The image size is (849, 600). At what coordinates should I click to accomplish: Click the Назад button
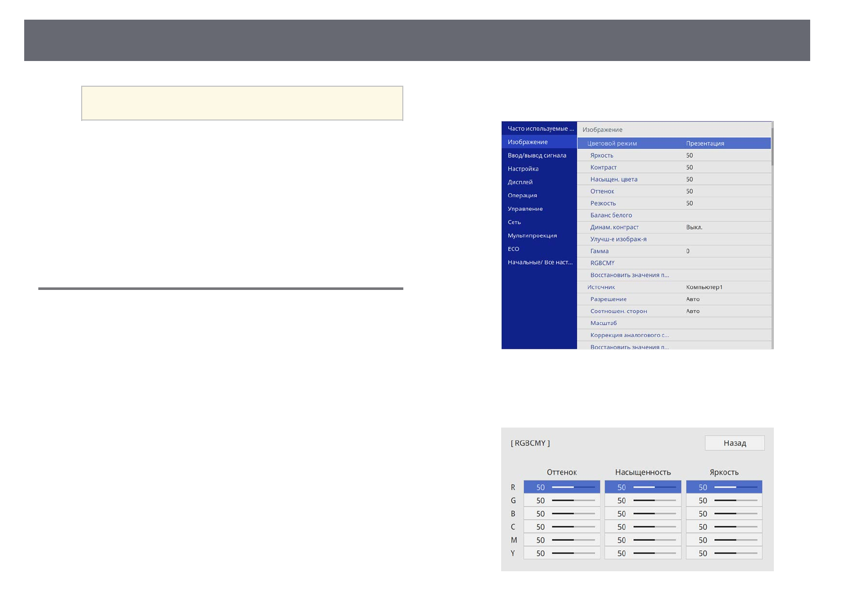coord(734,443)
